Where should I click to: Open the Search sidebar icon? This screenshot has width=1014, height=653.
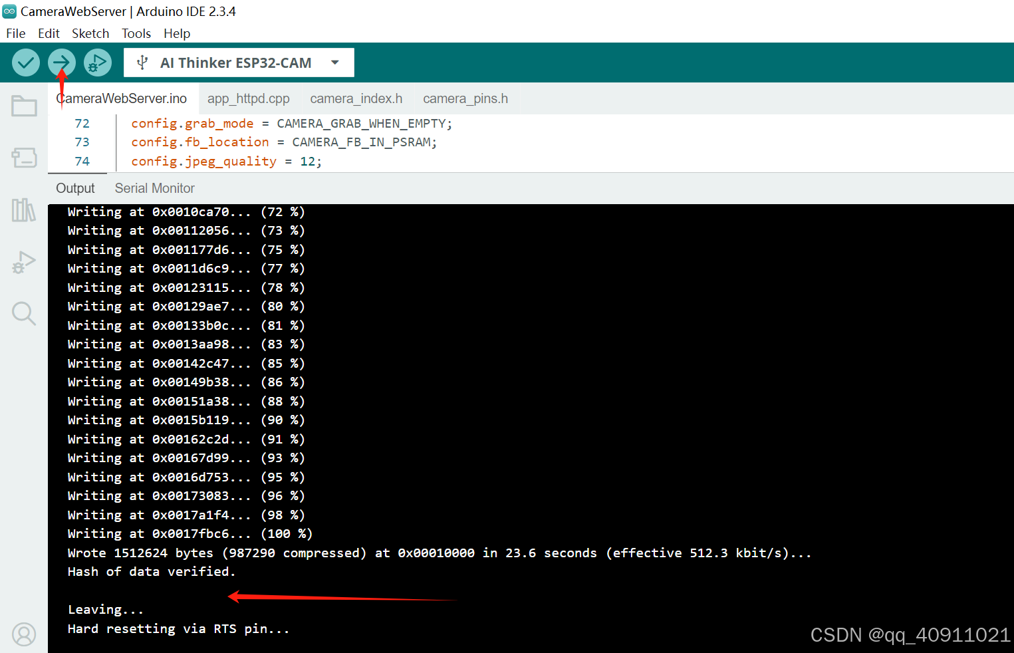pyautogui.click(x=24, y=313)
